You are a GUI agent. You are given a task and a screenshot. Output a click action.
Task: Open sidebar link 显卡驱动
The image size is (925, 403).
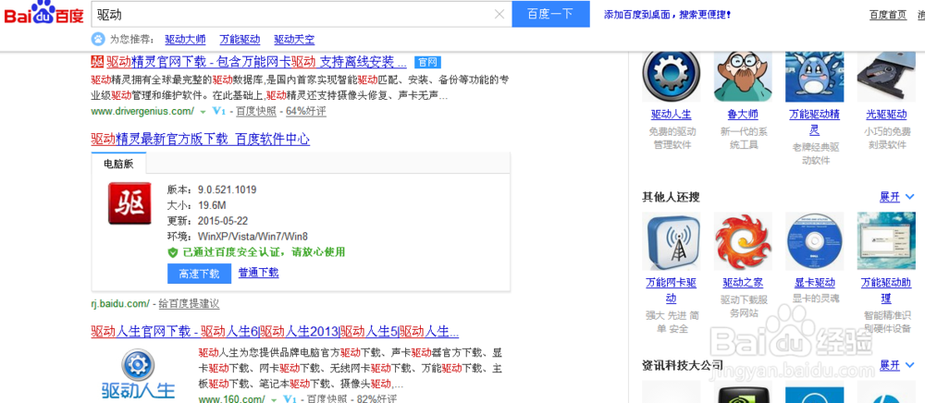814,283
